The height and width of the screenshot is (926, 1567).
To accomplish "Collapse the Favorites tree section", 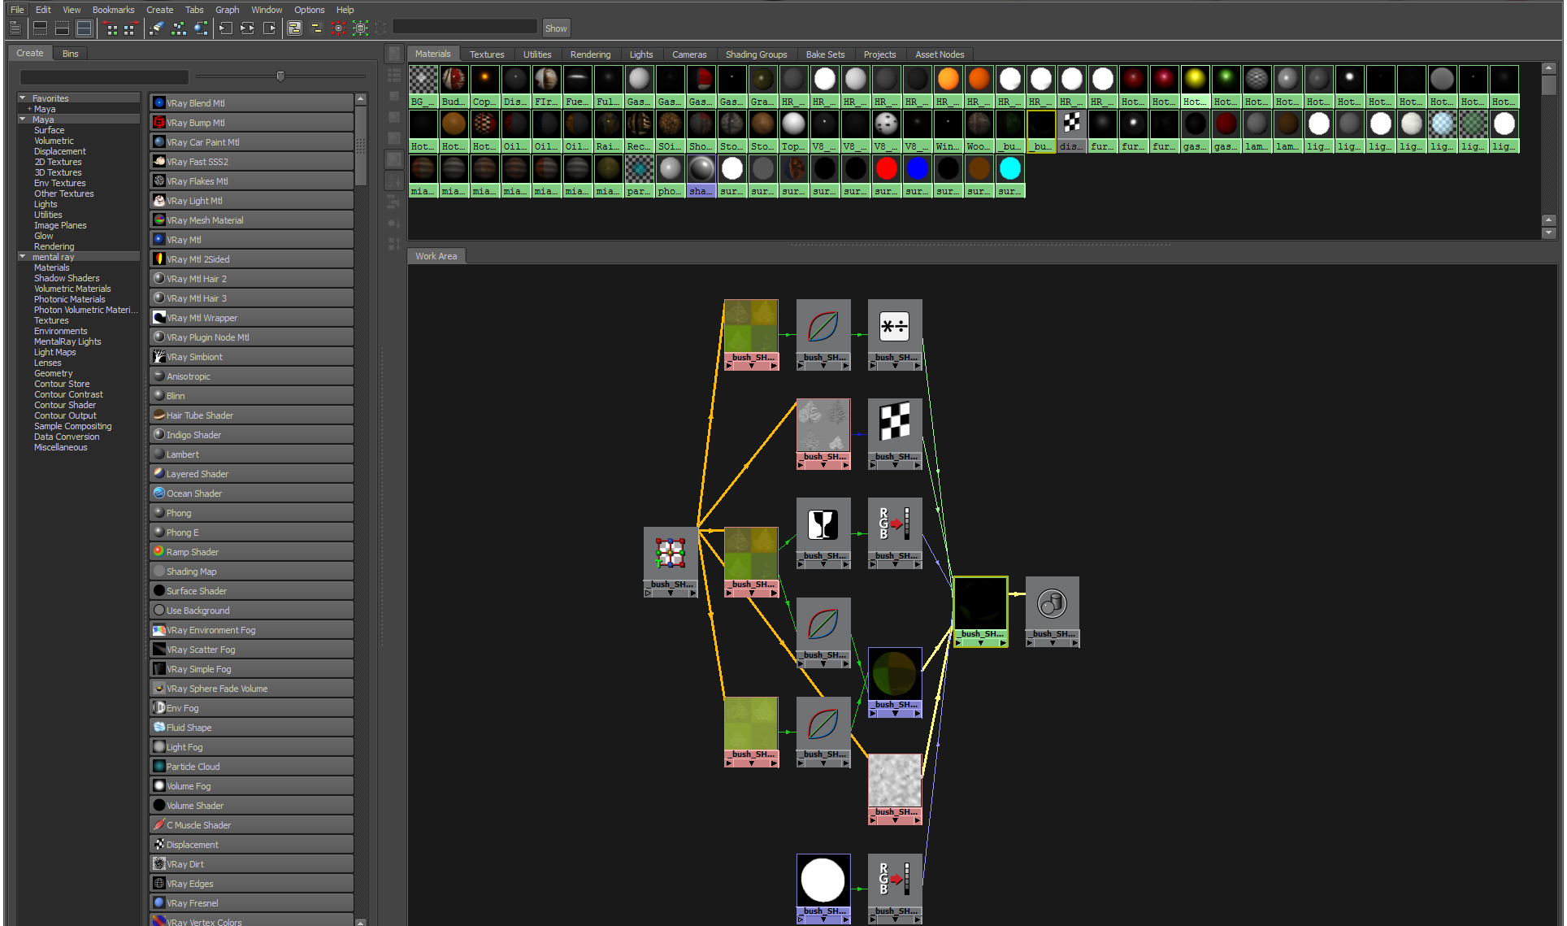I will tap(23, 98).
